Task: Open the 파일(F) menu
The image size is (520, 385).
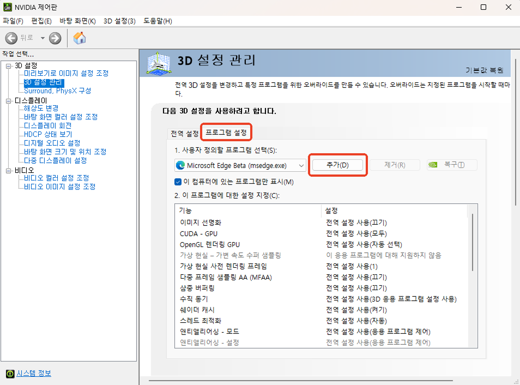Action: point(13,21)
